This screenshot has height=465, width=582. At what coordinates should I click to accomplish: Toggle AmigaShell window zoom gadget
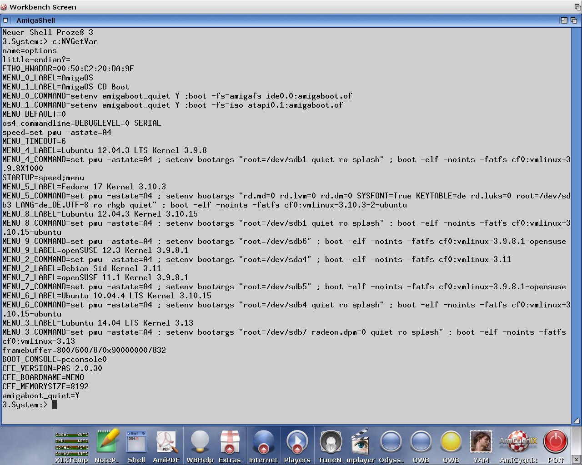tap(564, 20)
